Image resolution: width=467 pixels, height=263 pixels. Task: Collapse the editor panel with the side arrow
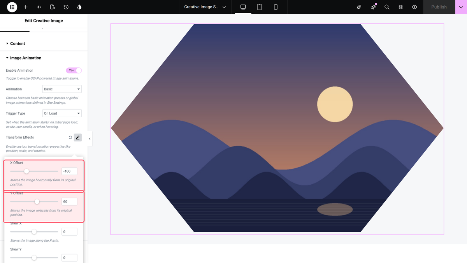[x=90, y=139]
